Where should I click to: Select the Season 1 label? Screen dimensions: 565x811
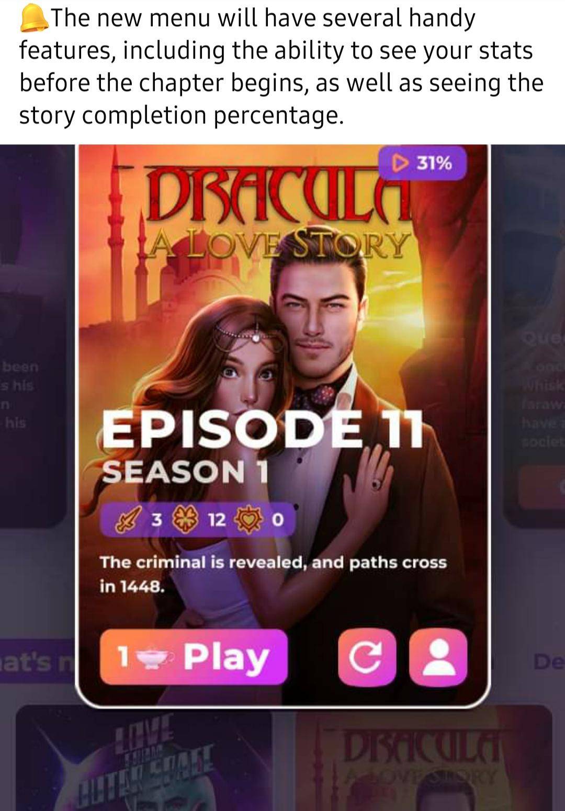tap(184, 472)
